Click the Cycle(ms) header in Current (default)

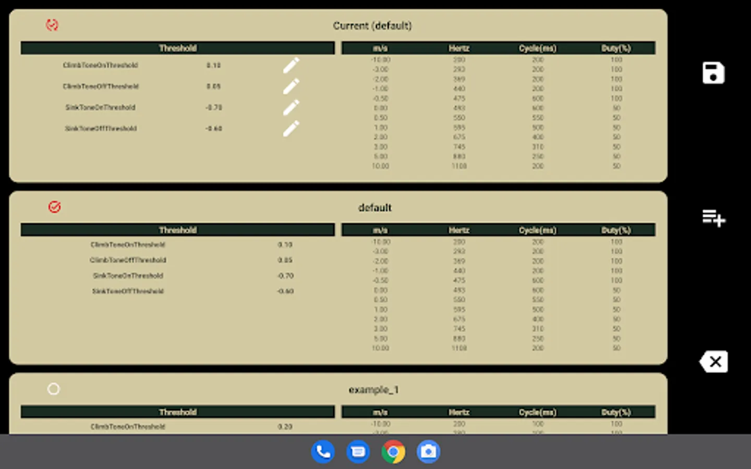538,48
